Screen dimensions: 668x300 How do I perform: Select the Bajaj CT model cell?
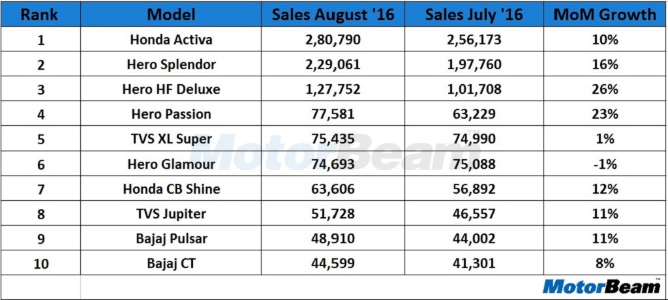[171, 263]
